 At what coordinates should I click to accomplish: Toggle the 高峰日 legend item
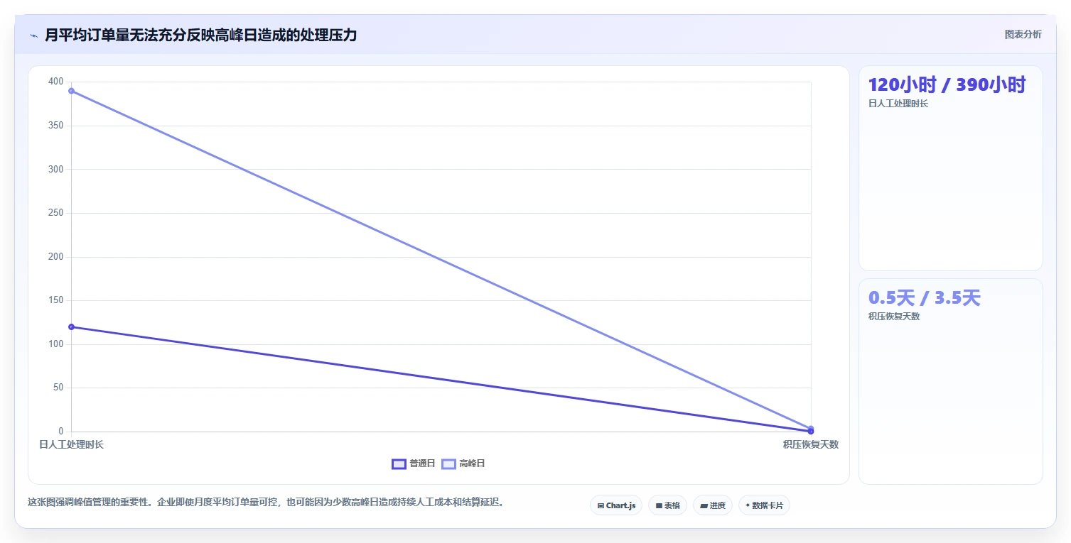click(463, 464)
